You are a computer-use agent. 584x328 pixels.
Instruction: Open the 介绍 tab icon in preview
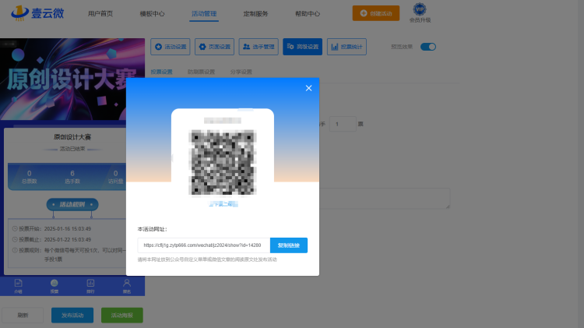coord(18,286)
